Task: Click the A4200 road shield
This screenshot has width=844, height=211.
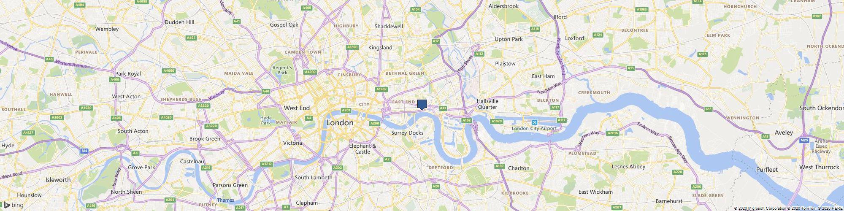Action: [x=310, y=72]
